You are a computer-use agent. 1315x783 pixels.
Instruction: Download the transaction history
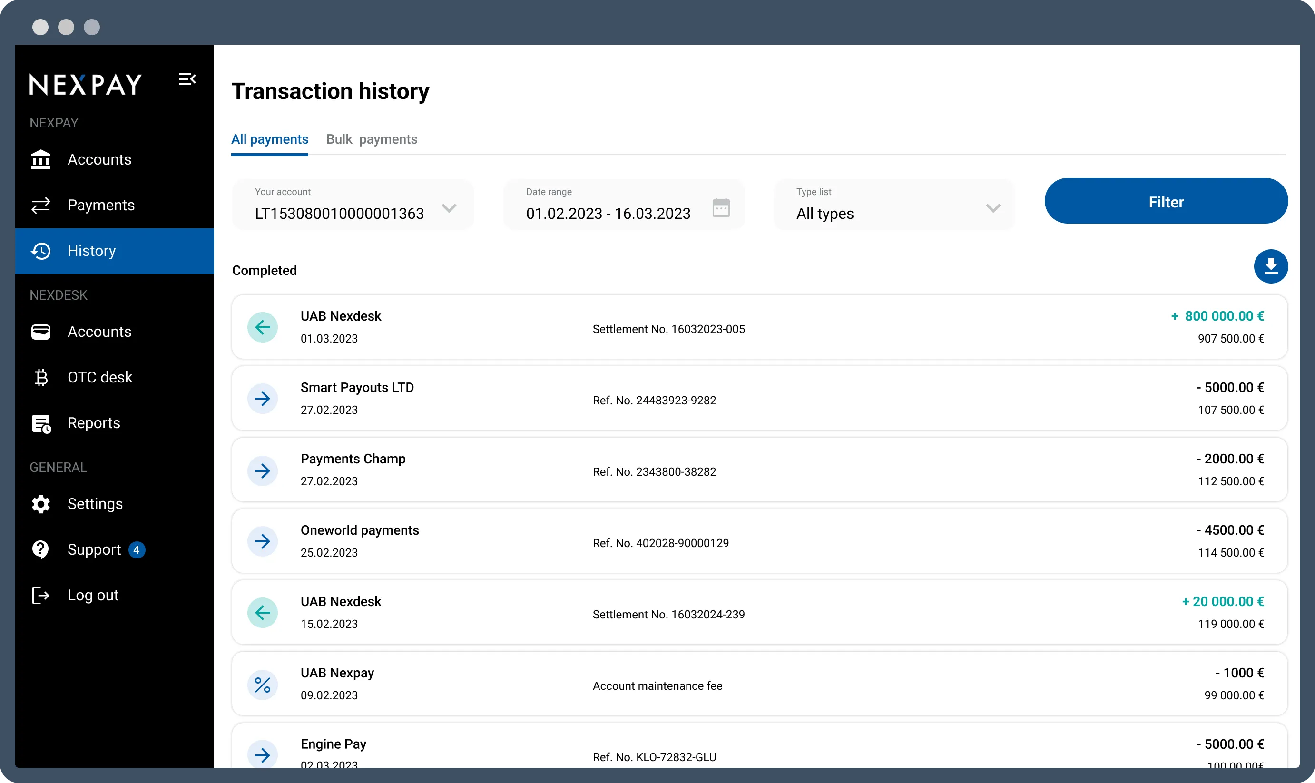(1271, 266)
